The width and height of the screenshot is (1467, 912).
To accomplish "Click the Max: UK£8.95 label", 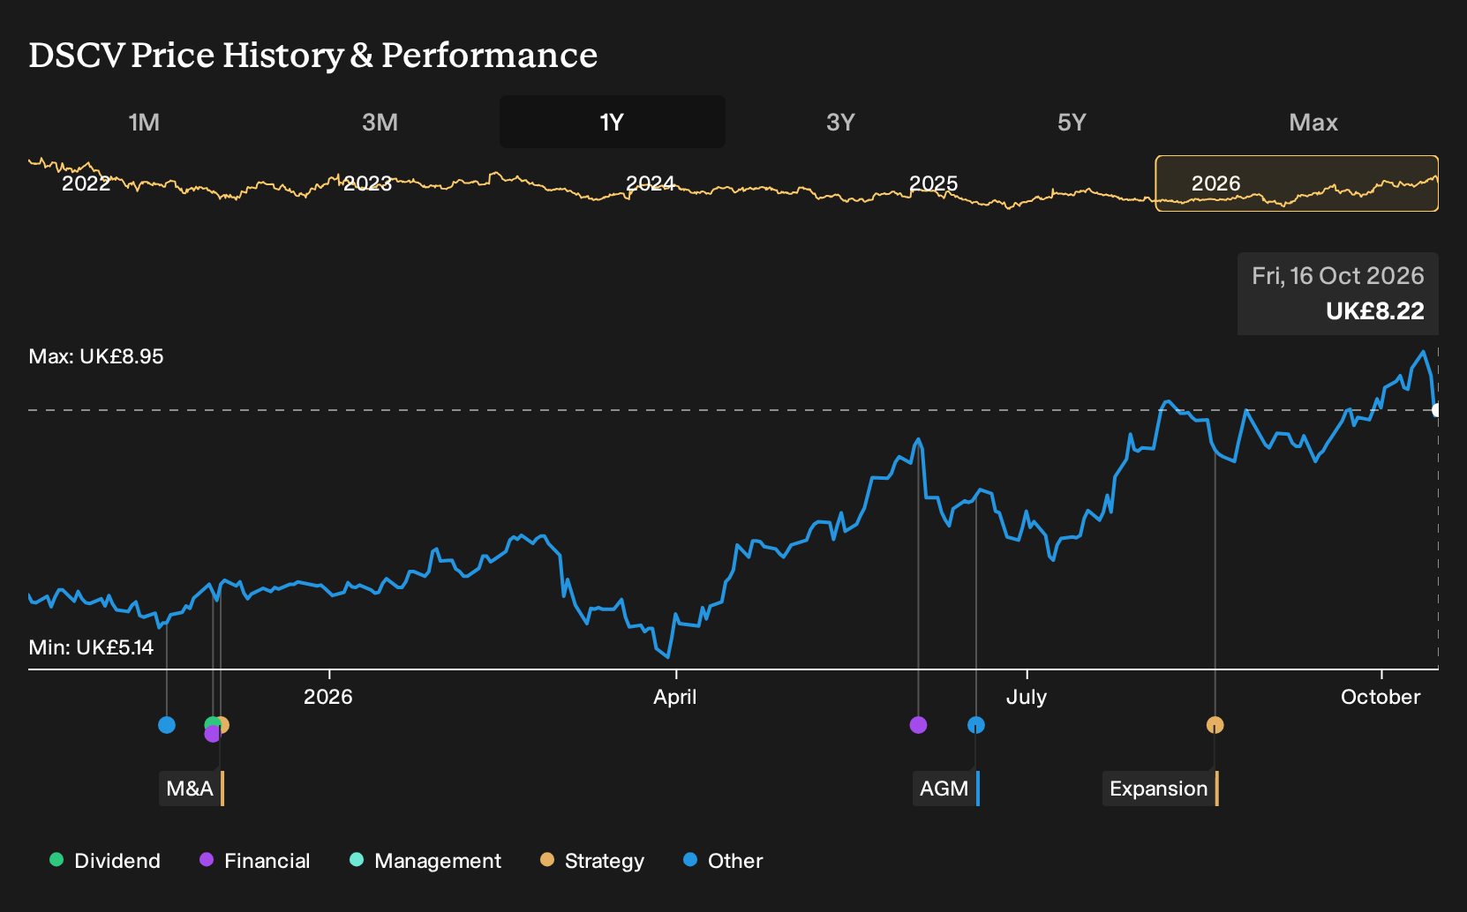I will [96, 356].
